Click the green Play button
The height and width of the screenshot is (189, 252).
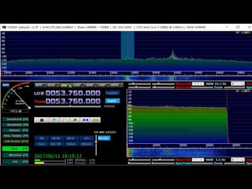point(54,120)
